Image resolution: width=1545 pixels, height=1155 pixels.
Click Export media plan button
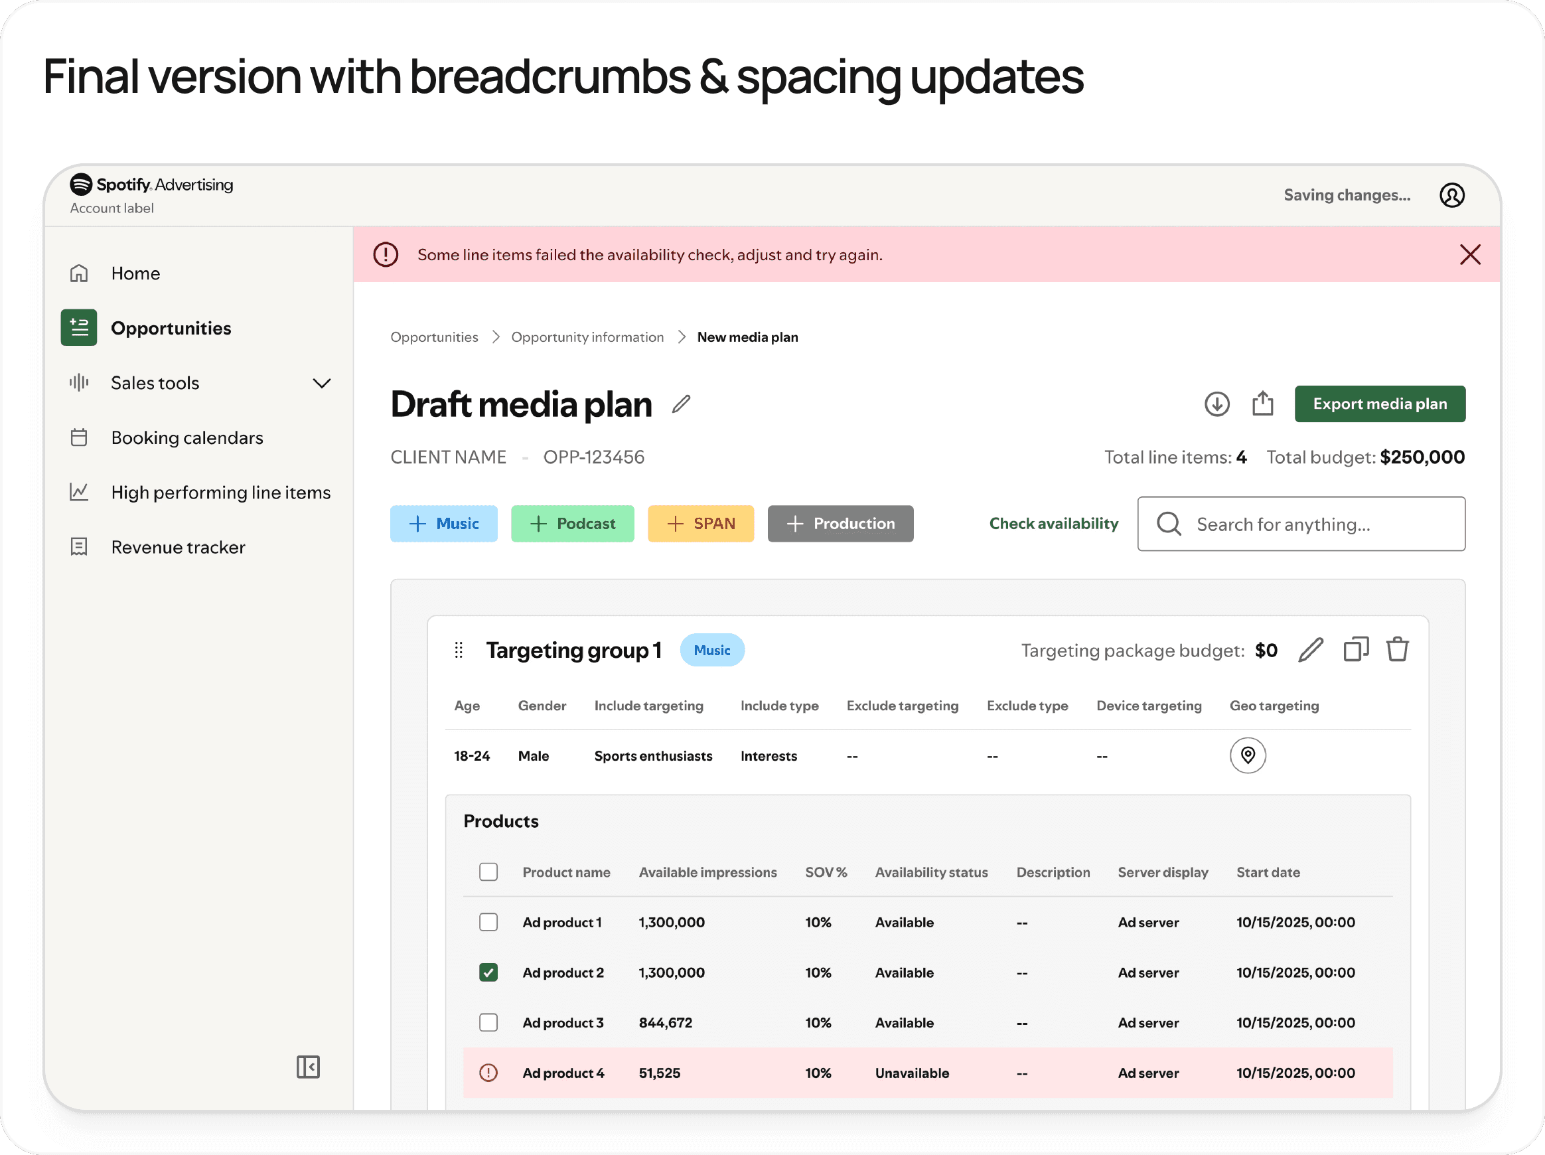coord(1380,404)
